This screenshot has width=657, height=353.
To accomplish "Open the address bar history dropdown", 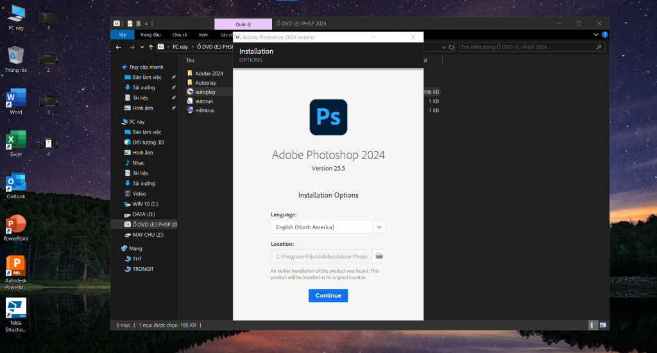I will click(444, 47).
